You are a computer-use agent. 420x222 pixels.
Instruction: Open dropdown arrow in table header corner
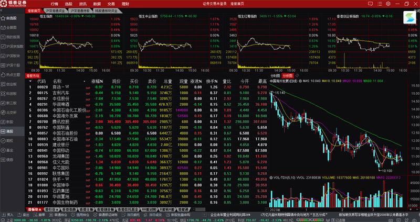tap(30, 81)
